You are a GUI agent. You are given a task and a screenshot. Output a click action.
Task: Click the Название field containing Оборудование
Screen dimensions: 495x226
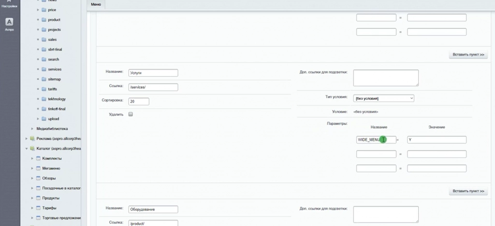pyautogui.click(x=153, y=209)
